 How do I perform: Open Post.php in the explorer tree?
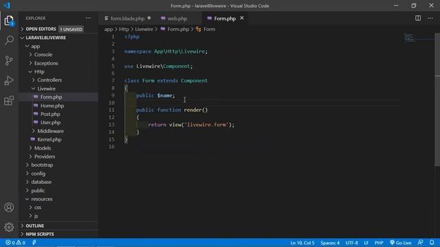[x=50, y=114]
